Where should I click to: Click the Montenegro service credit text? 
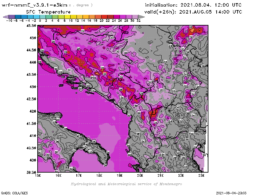(126, 184)
